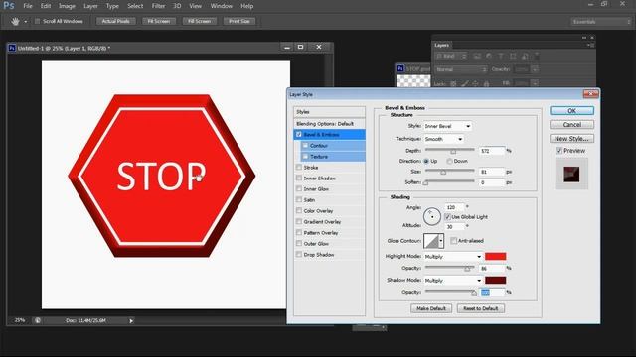The width and height of the screenshot is (636, 357).
Task: Click the New Style... button
Action: [572, 139]
